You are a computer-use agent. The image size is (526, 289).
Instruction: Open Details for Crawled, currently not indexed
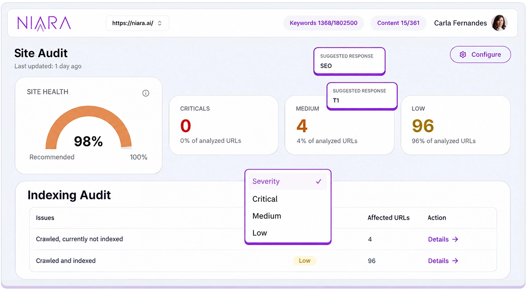point(443,239)
